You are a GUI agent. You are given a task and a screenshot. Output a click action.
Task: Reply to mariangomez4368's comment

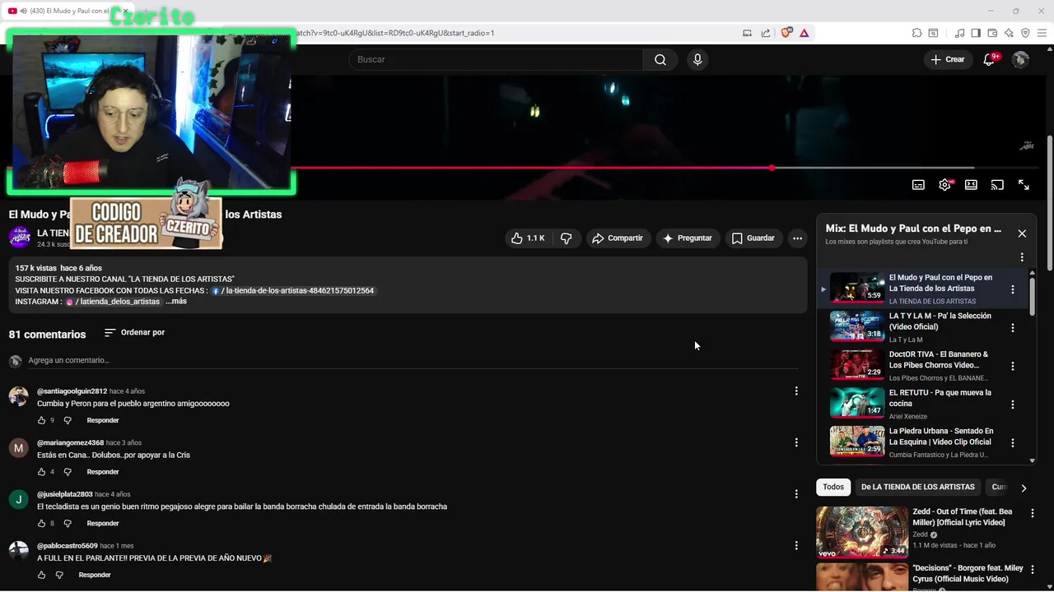(x=103, y=472)
